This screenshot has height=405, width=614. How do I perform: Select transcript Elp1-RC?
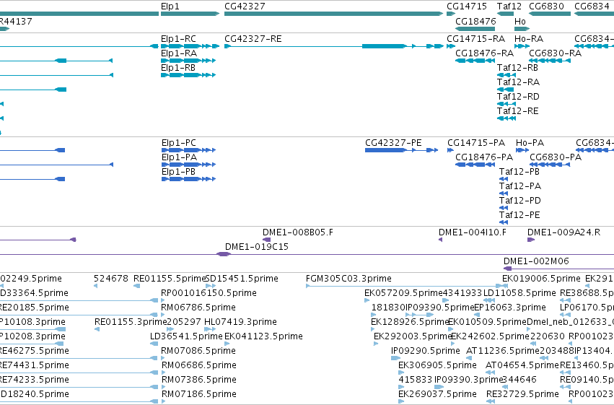(190, 46)
